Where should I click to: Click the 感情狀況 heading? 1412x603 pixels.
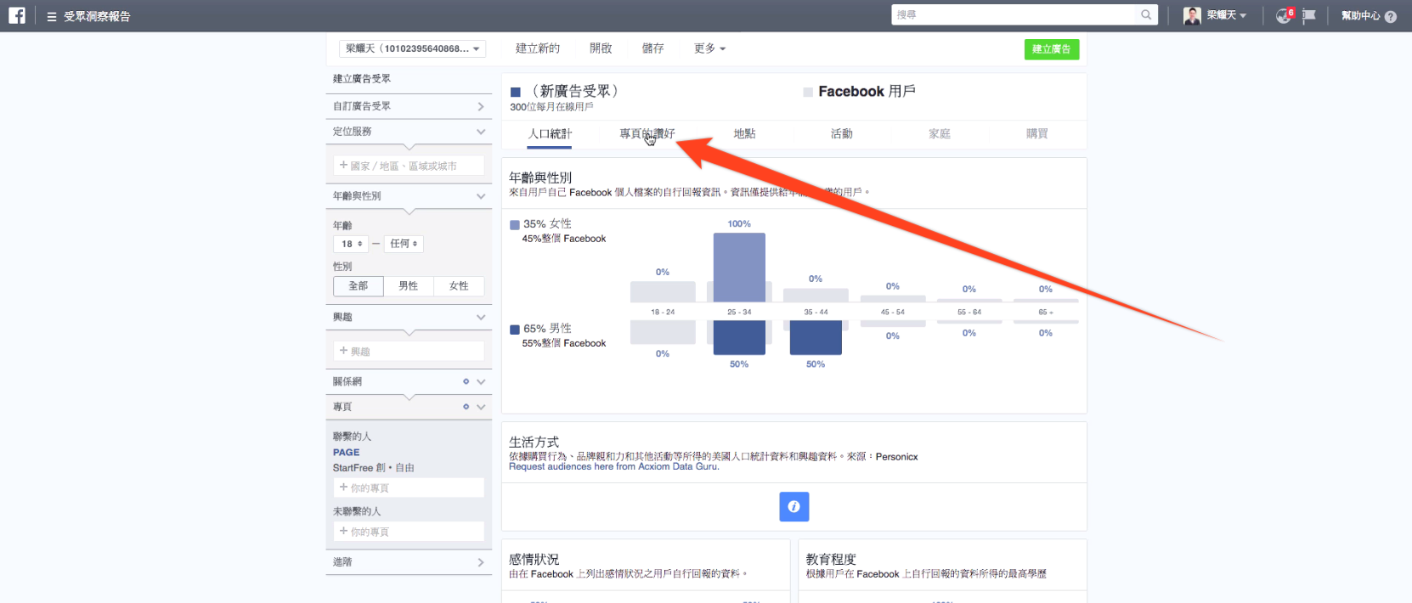click(534, 560)
